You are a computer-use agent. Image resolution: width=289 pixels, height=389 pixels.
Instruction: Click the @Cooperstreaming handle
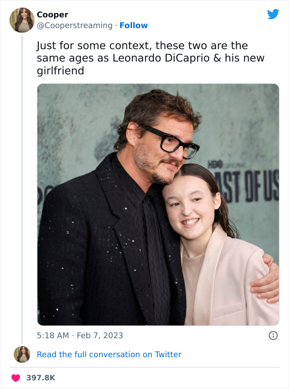coord(75,26)
